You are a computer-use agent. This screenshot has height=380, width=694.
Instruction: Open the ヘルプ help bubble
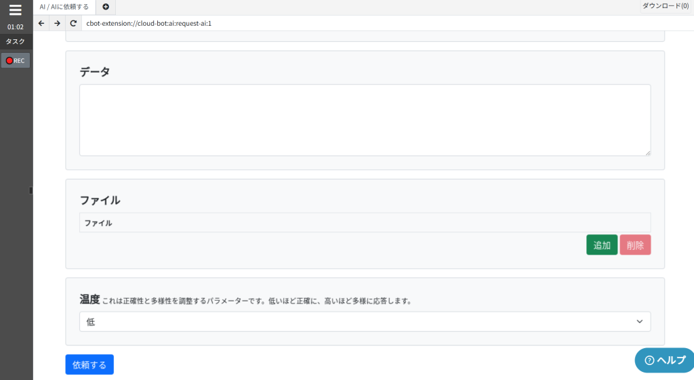(x=664, y=360)
